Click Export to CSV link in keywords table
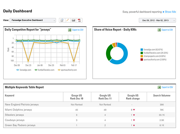The width and height of the screenshot is (180, 134). [x=167, y=87]
